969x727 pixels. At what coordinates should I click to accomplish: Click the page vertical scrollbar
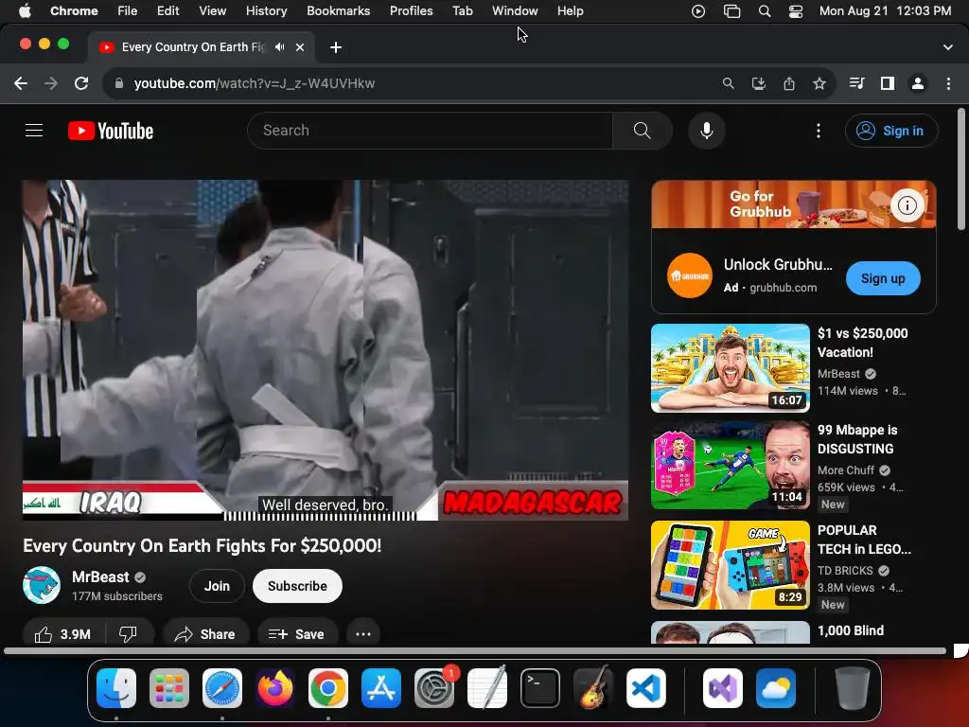961,168
